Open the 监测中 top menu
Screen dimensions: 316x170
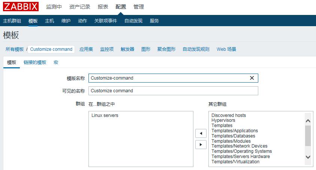pos(54,7)
